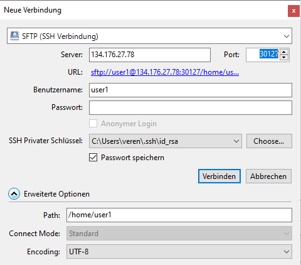Image resolution: width=301 pixels, height=265 pixels.
Task: Uncheck the Passwort speichern checkbox
Action: 93,158
